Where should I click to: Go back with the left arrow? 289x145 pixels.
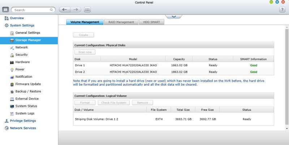65,10
